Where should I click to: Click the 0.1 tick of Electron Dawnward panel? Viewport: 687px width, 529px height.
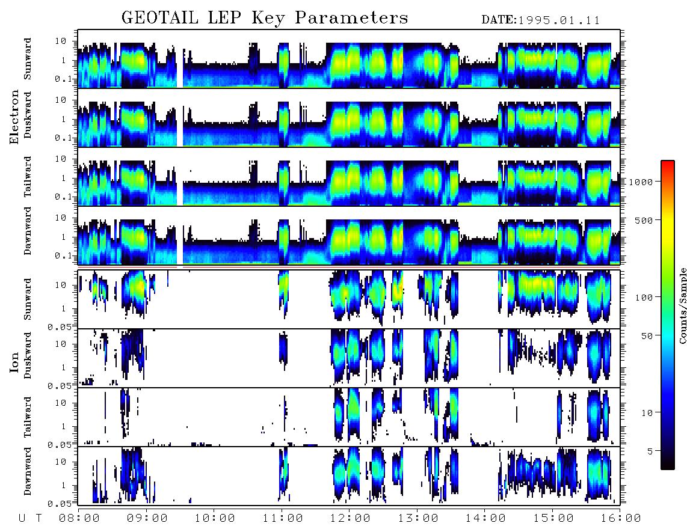pos(63,255)
